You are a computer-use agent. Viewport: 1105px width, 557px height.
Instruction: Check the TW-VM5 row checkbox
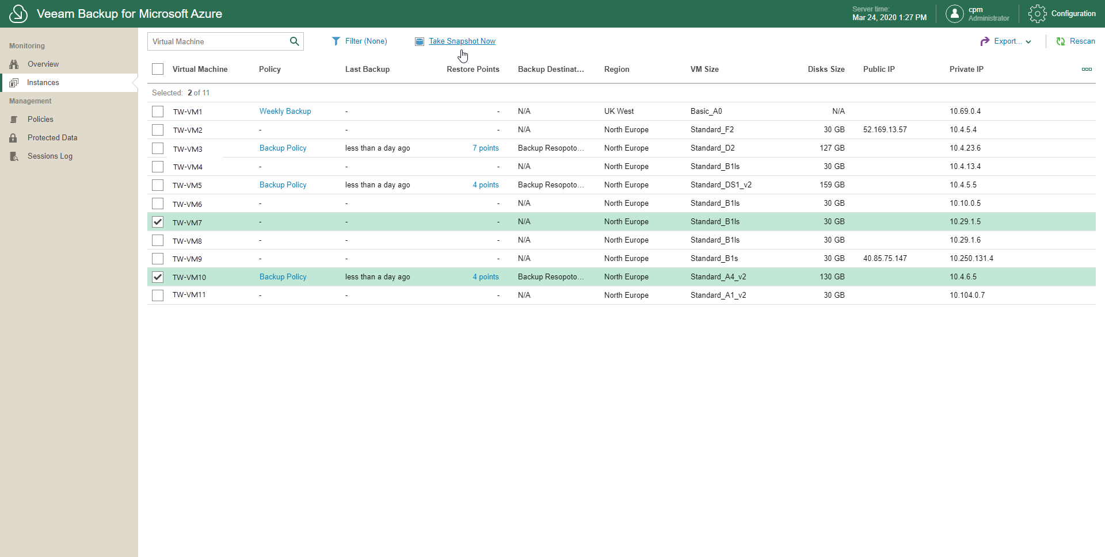158,185
